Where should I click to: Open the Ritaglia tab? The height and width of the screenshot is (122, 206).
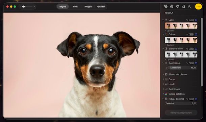click(x=88, y=6)
